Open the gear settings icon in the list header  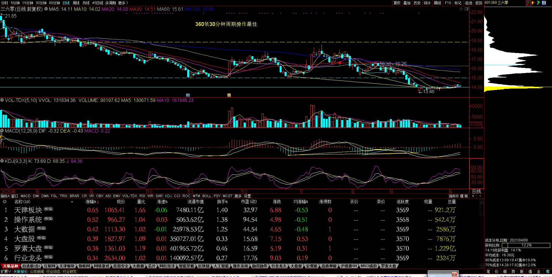5,202
